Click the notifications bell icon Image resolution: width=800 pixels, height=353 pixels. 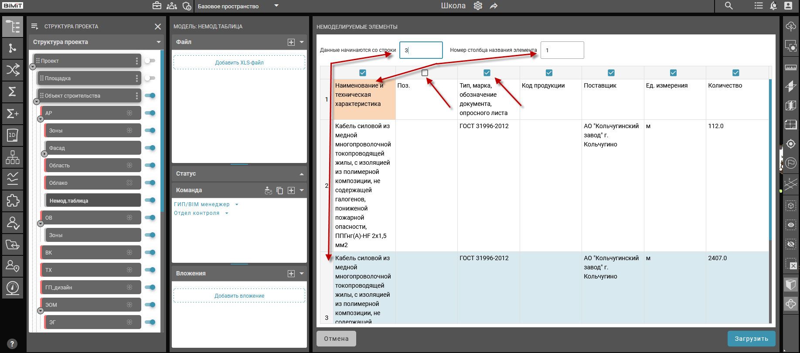[x=773, y=6]
